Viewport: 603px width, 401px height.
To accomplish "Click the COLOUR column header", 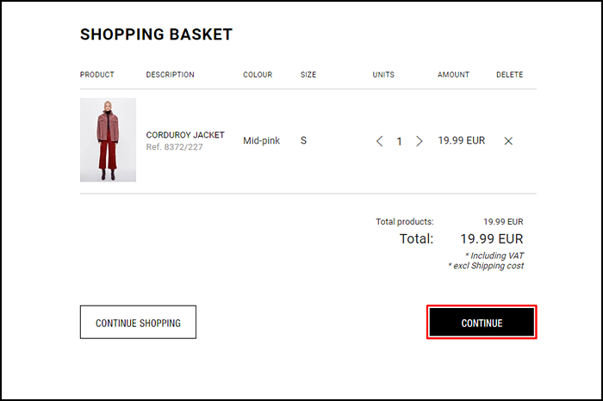I will (x=258, y=75).
